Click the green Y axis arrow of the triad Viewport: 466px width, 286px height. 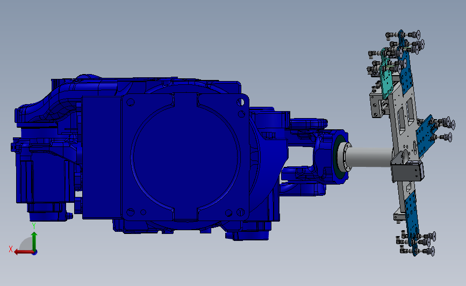34,241
